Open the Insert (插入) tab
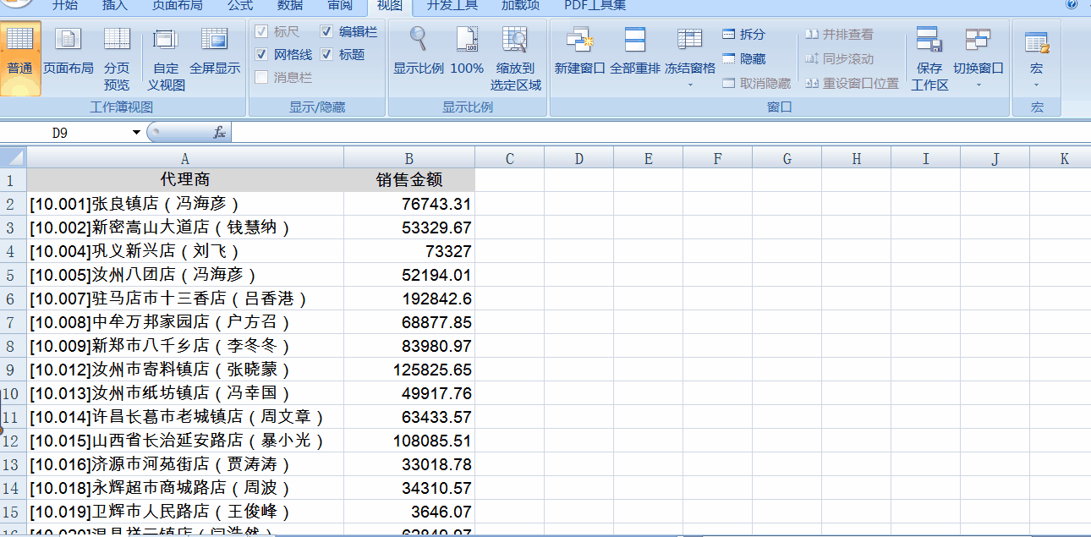 coord(115,6)
